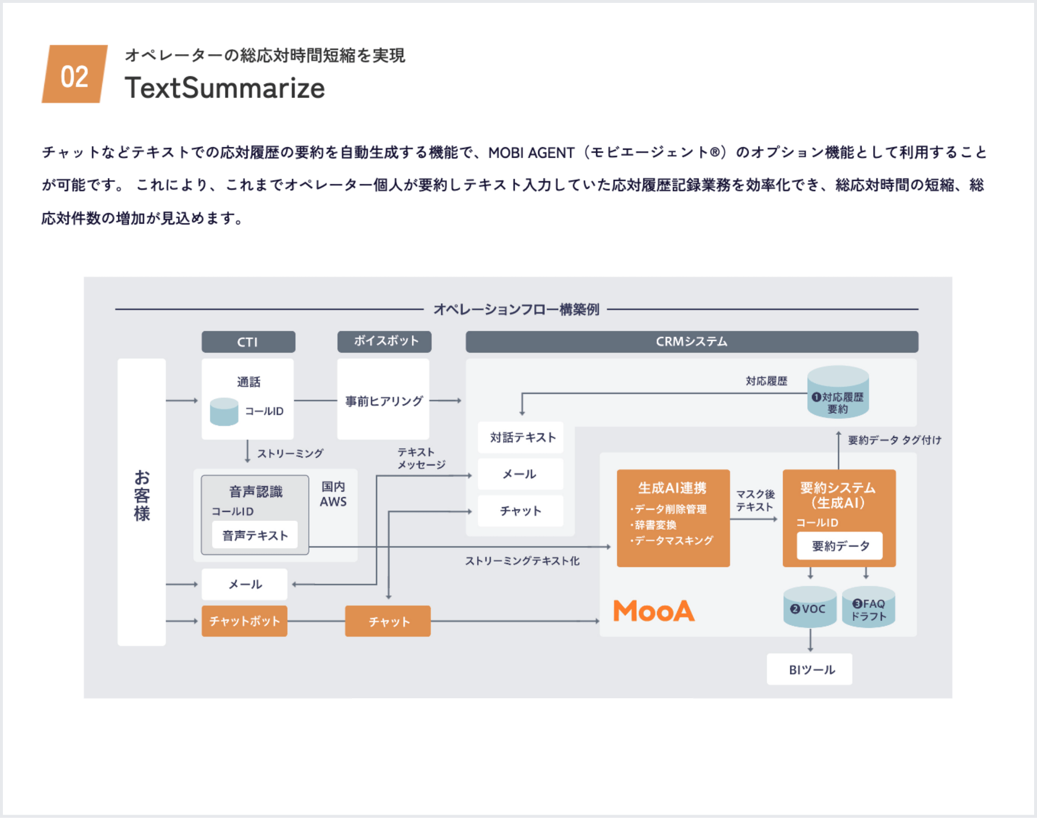Click the 要約システム（生成AI） heading
The image size is (1037, 818).
(838, 495)
